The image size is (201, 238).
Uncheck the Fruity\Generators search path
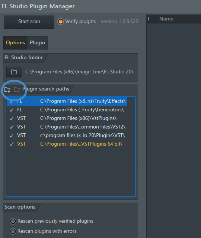pyautogui.click(x=12, y=110)
